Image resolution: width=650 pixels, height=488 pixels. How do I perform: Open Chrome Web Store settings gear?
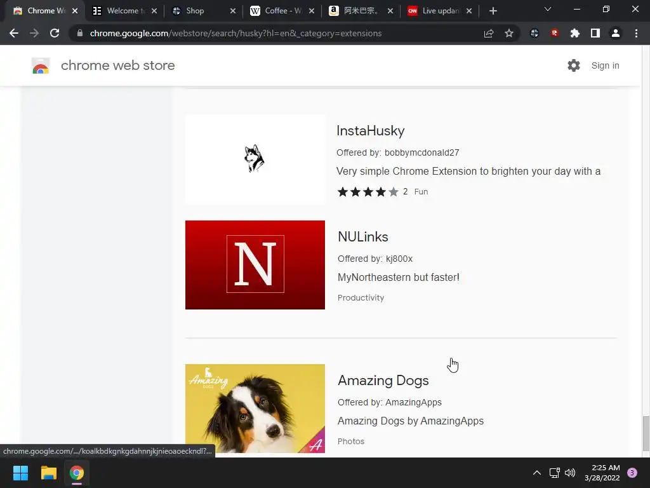[x=574, y=65]
